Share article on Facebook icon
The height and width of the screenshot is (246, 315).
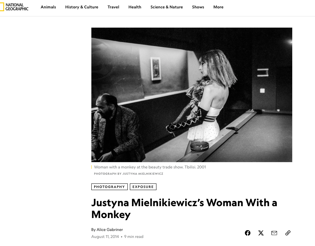pos(247,233)
